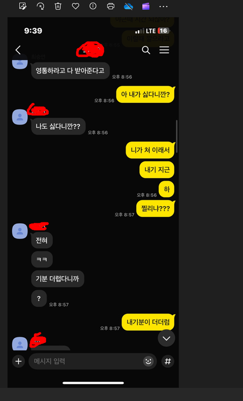Delete the photo with trash icon
243x401 pixels.
pyautogui.click(x=58, y=6)
